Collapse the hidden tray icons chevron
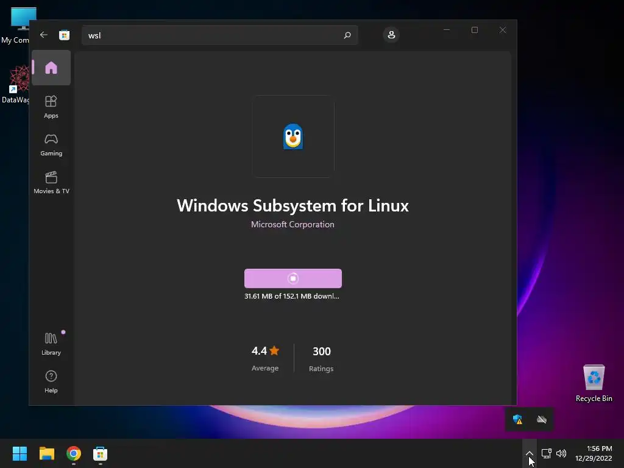 pos(530,453)
